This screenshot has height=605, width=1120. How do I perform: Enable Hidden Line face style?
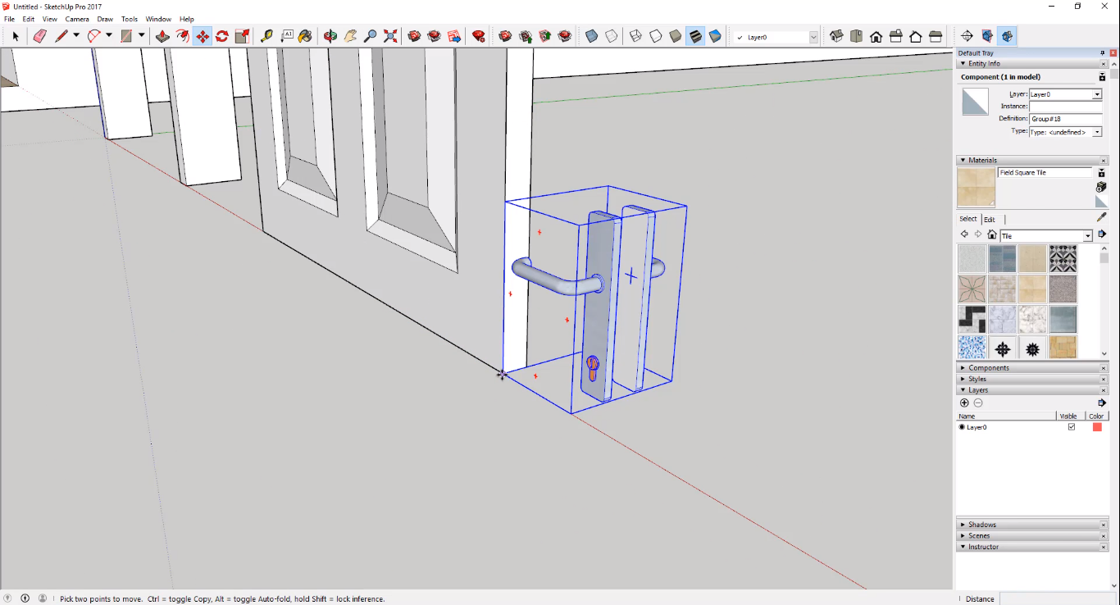[656, 36]
